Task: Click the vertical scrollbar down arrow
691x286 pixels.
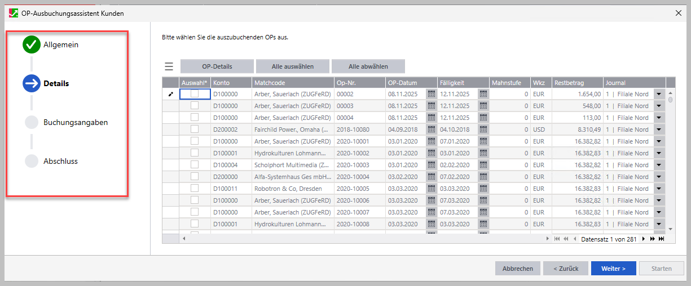Action: (671, 229)
